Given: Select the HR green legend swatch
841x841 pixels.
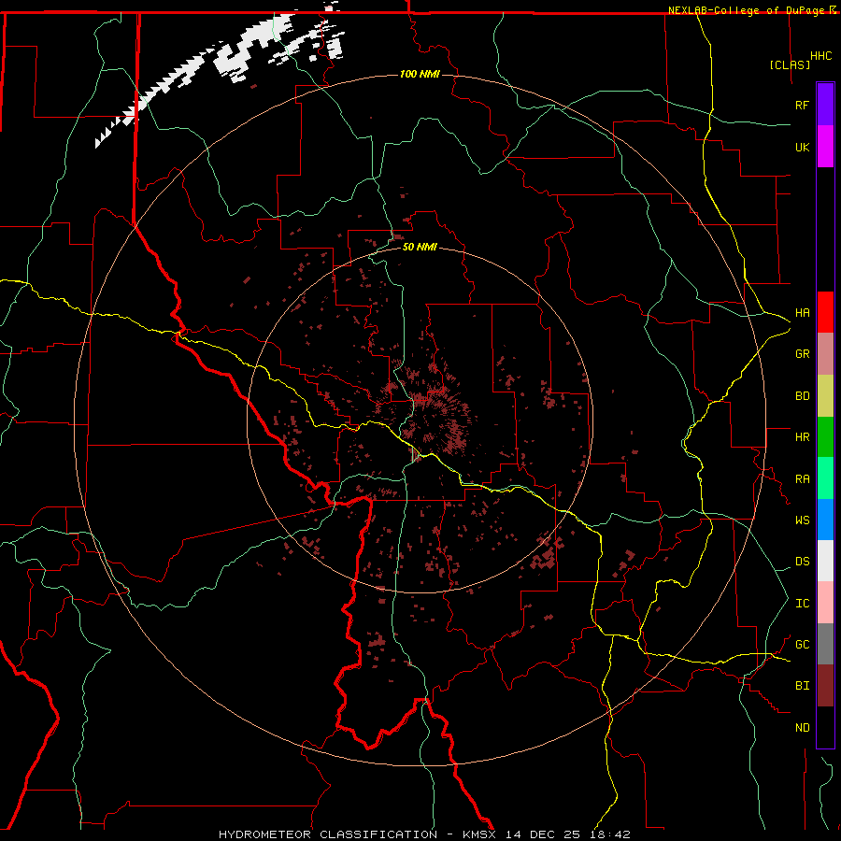Looking at the screenshot, I should pyautogui.click(x=825, y=436).
